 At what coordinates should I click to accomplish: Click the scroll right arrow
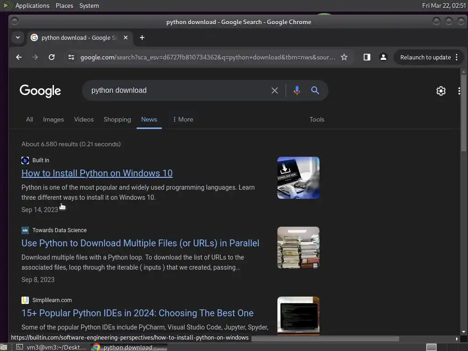click(457, 339)
